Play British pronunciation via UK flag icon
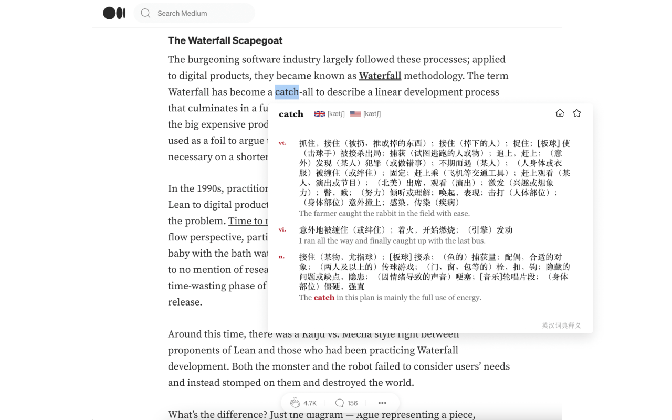Screen dimensions: 672x420 [319, 113]
